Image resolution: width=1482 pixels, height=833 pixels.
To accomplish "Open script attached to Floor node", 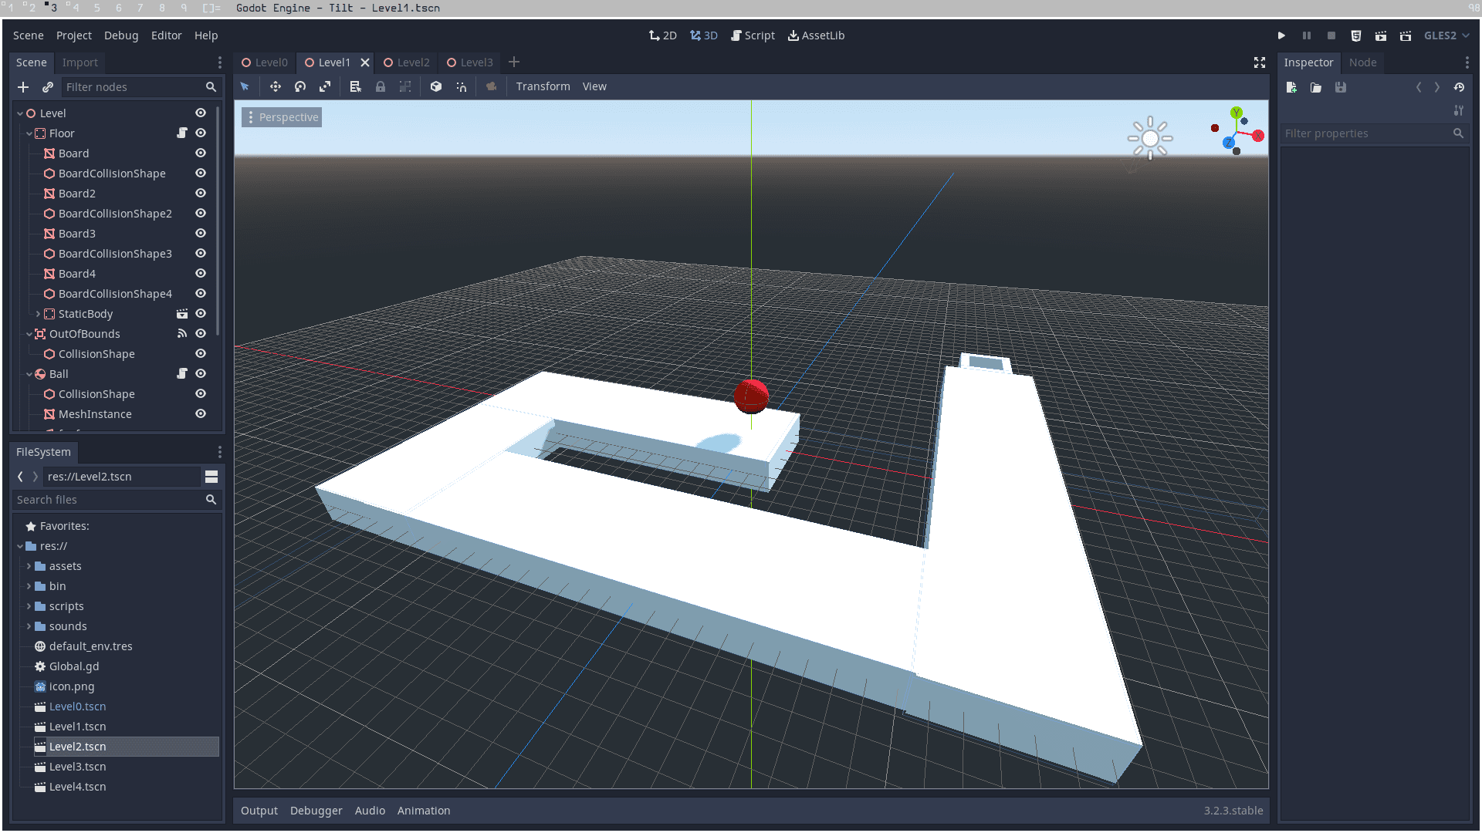I will [182, 133].
